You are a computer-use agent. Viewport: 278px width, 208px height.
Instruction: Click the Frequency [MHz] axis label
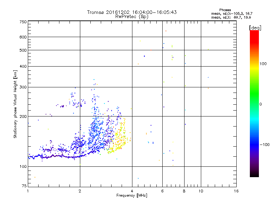132,196
